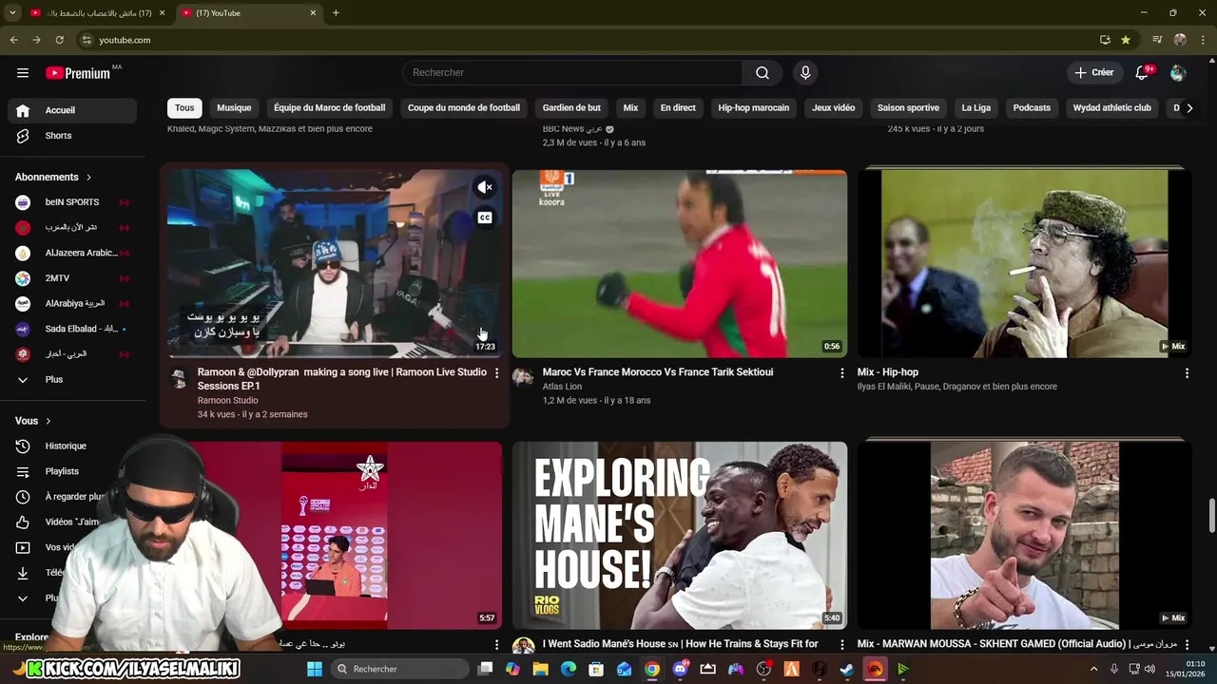Image resolution: width=1217 pixels, height=684 pixels.
Task: Open Maroc Vs France video thumbnail
Action: pyautogui.click(x=680, y=263)
